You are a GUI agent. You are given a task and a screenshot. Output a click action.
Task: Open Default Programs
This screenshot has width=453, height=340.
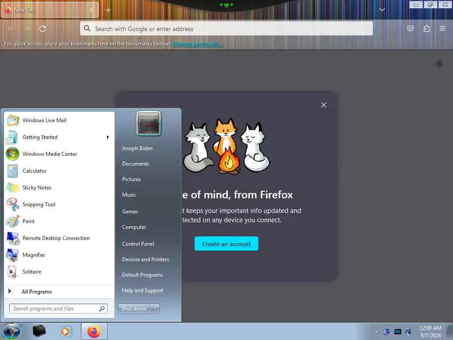pos(142,275)
